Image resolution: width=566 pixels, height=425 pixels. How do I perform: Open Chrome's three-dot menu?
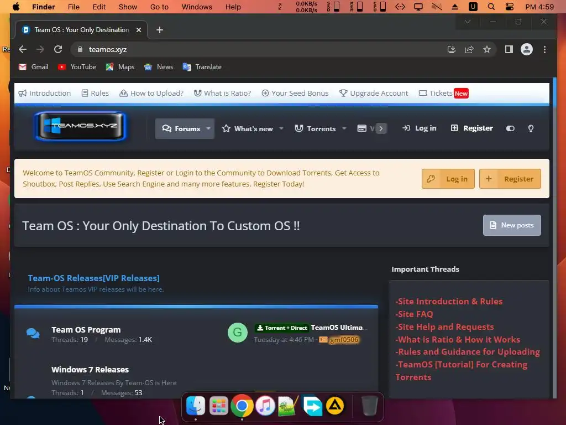coord(544,49)
